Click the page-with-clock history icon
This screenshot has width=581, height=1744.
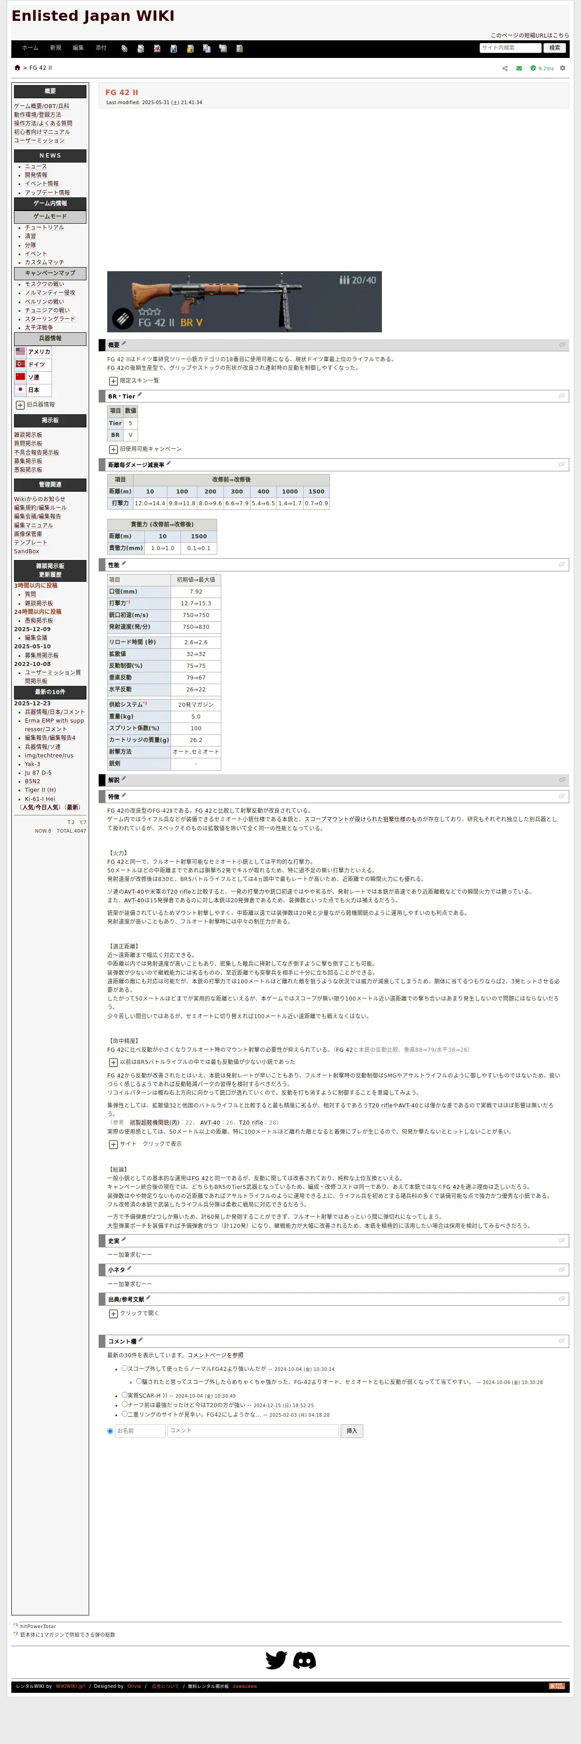tap(141, 49)
